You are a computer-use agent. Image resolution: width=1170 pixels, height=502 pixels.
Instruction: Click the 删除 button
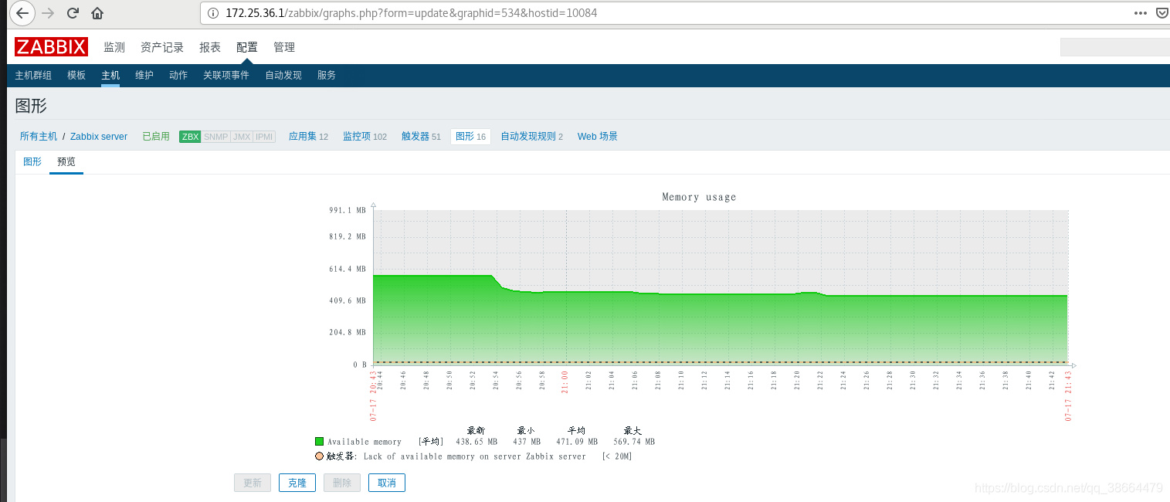(342, 483)
